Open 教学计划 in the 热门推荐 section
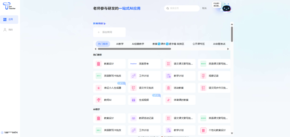This screenshot has width=290, height=137. pos(179,76)
